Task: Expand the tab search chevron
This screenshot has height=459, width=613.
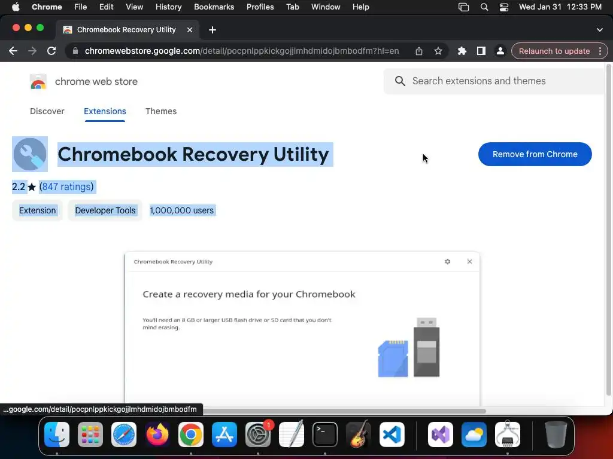Action: point(599,30)
